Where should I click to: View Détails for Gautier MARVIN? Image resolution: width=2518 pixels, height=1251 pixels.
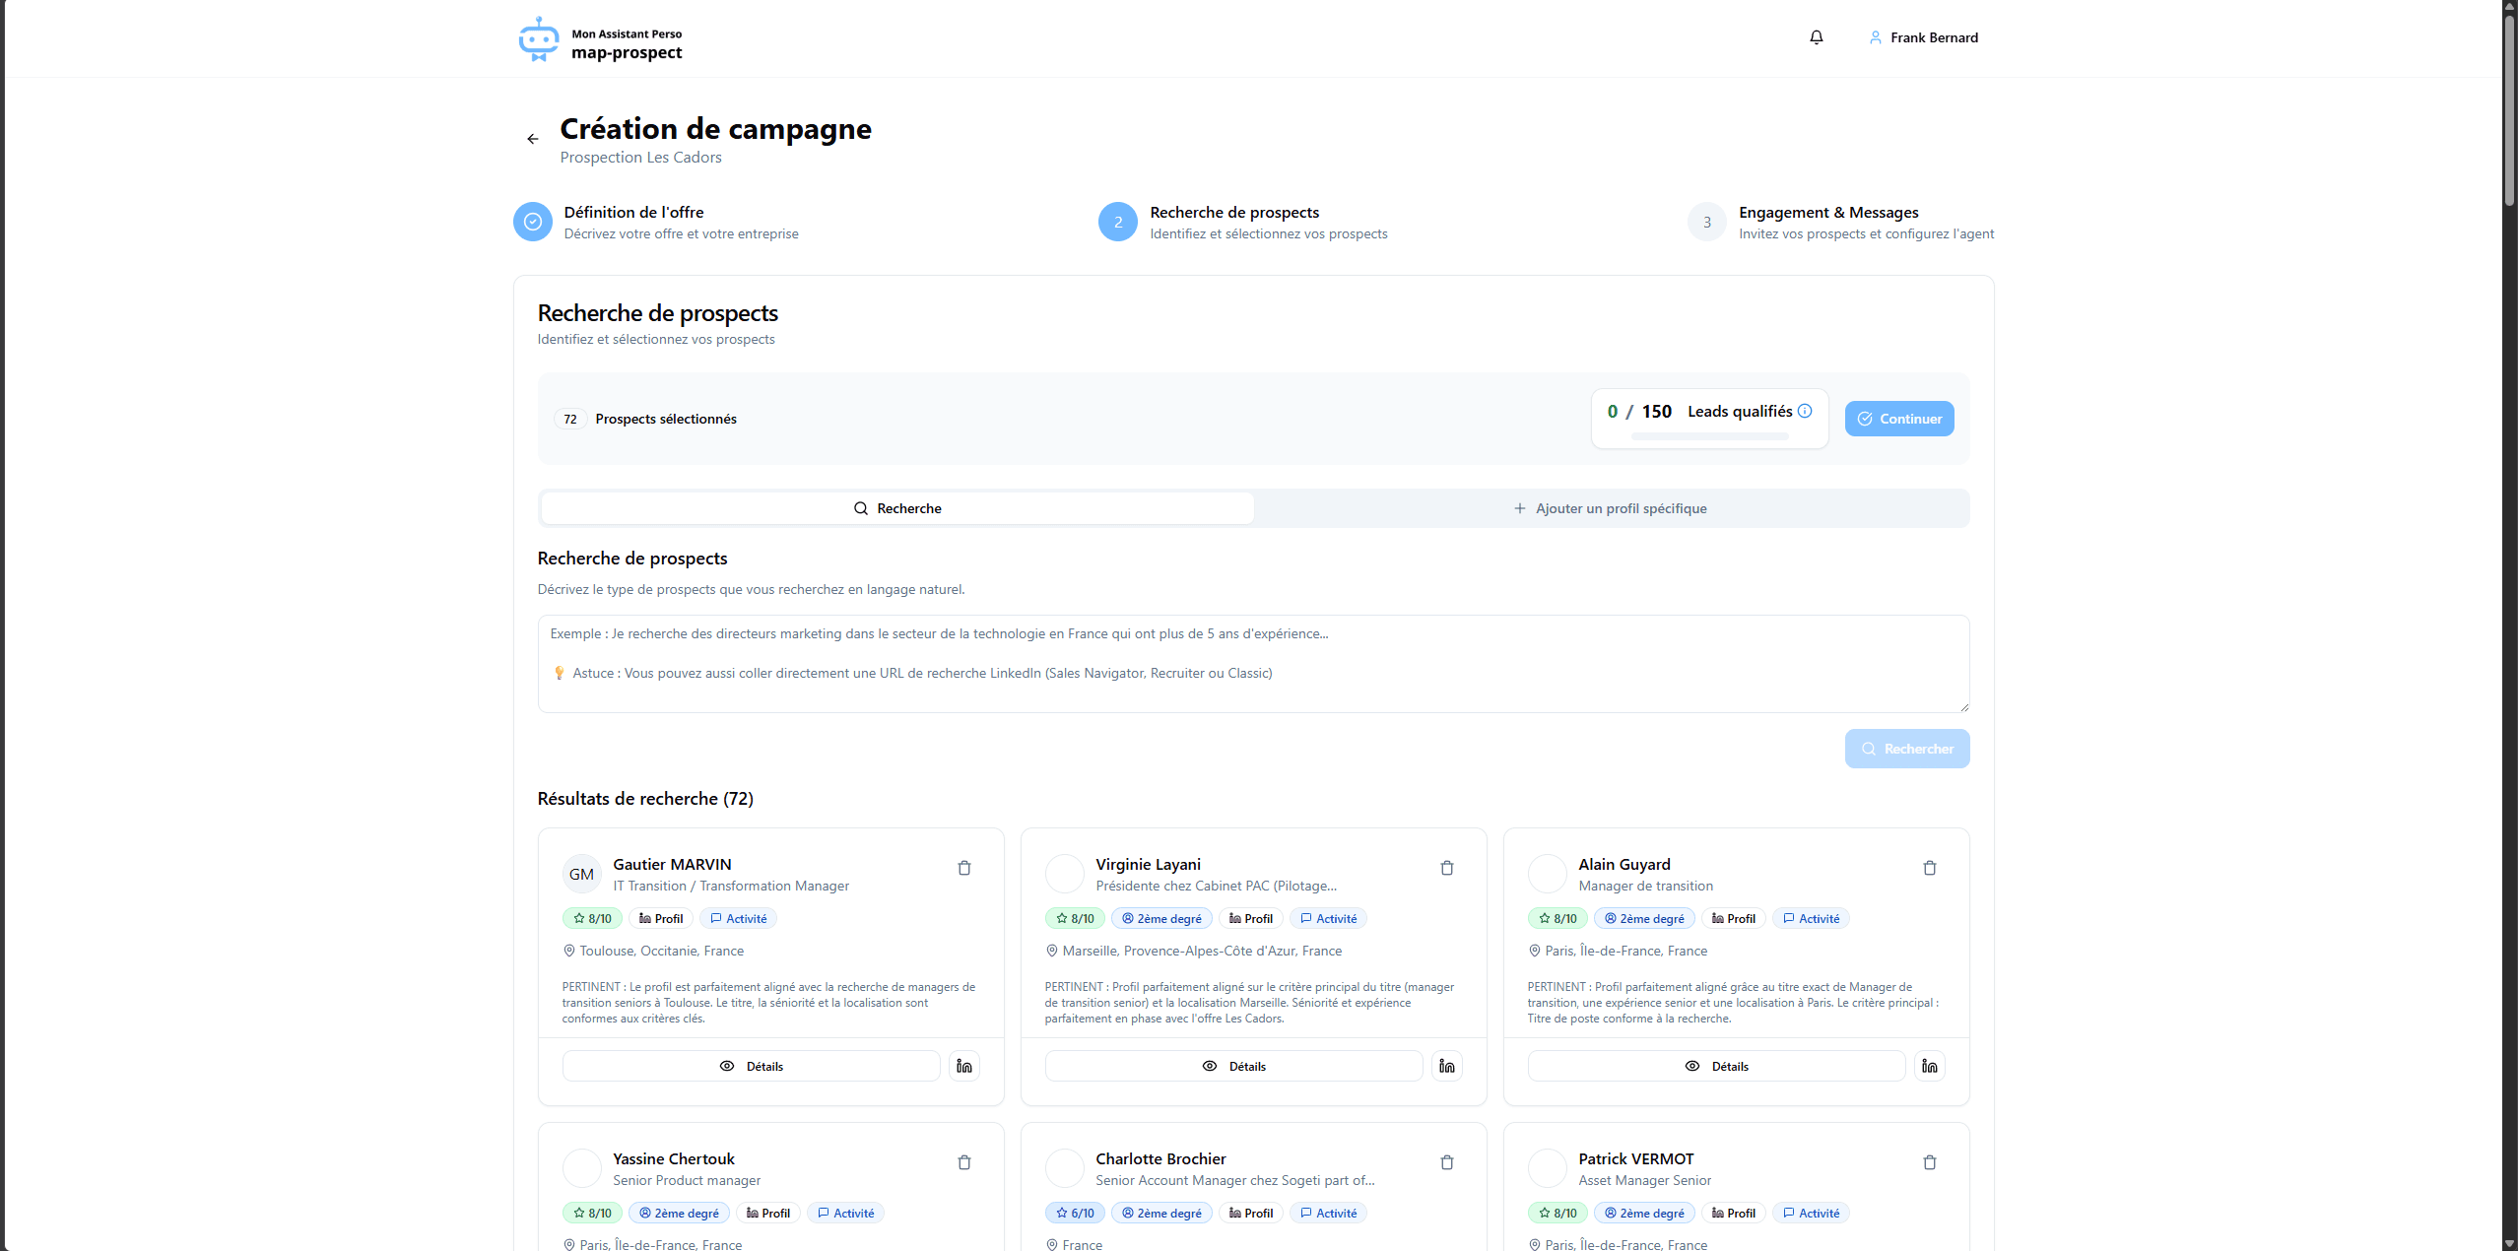tap(752, 1066)
